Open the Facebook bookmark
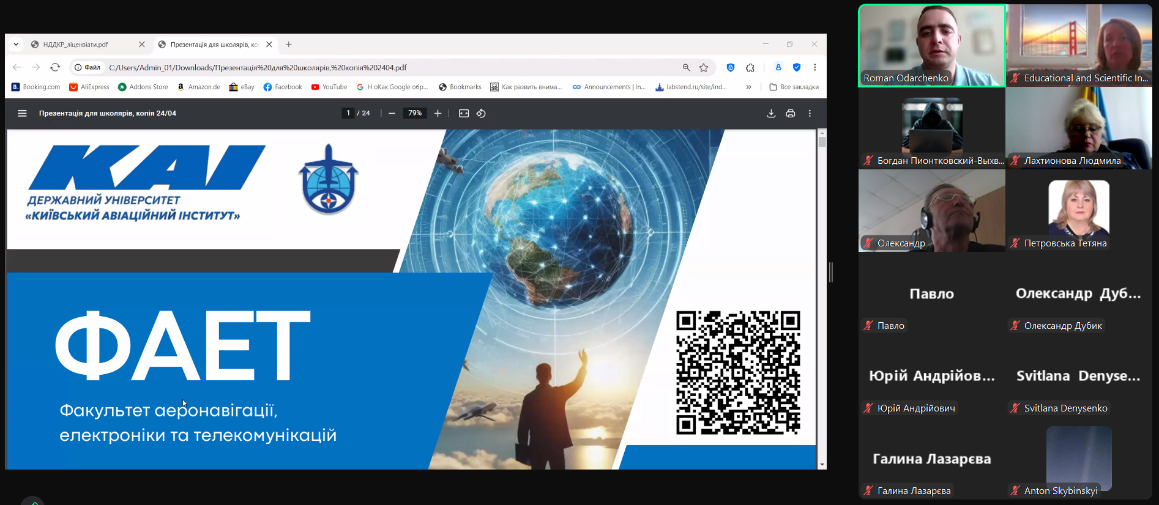1159x505 pixels. coord(283,87)
